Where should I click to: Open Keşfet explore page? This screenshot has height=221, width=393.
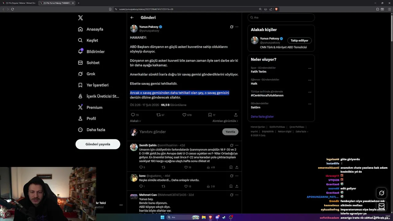[88, 40]
